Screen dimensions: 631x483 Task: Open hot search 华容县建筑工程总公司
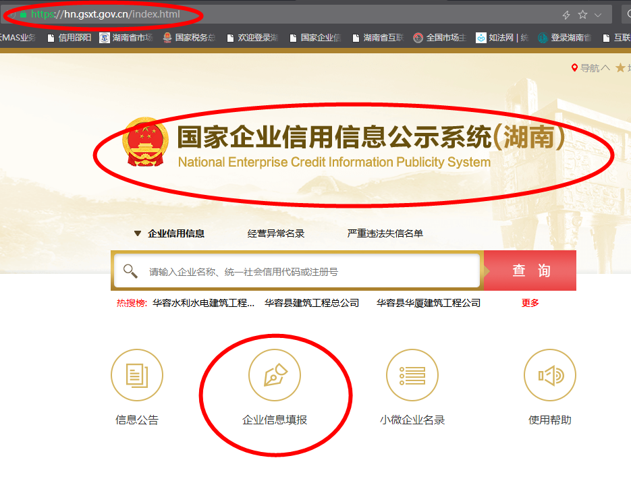coord(312,303)
